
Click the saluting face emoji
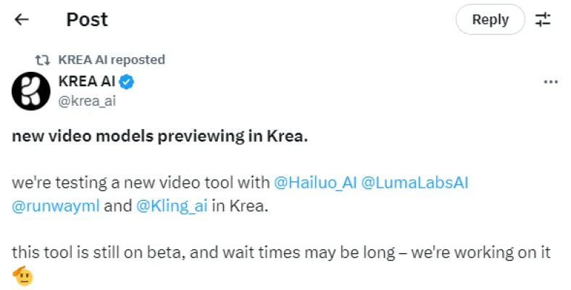pyautogui.click(x=23, y=275)
